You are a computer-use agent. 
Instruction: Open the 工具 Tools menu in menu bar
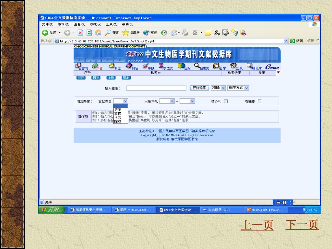tap(112, 24)
